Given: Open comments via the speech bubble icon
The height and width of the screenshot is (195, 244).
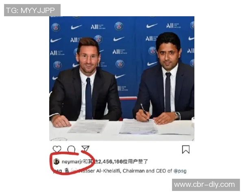Looking at the screenshot, I should (x=72, y=149).
